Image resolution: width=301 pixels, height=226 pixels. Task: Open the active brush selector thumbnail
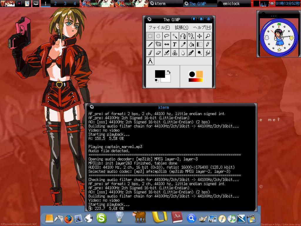click(192, 74)
